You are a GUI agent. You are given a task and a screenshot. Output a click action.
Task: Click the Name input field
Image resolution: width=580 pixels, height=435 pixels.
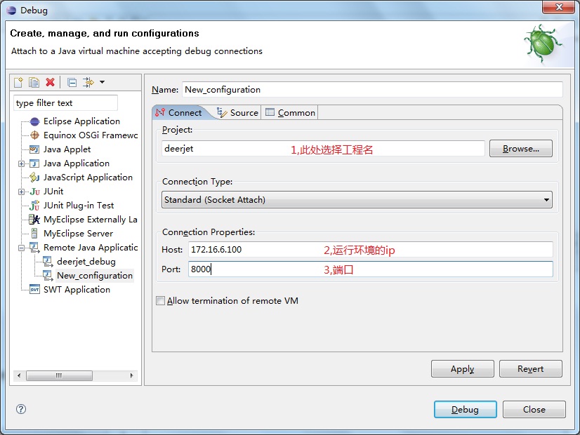(372, 89)
